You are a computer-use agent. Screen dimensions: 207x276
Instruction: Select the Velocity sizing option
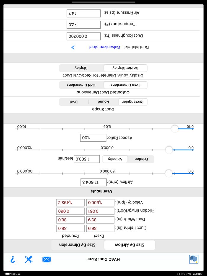[x=115, y=159]
